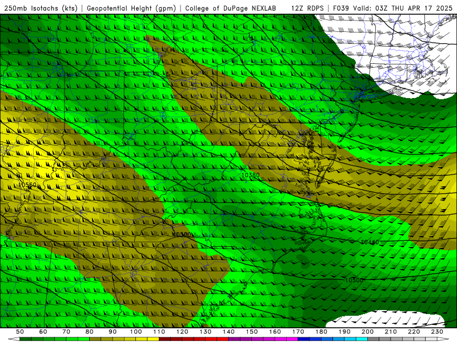This screenshot has width=457, height=342.
Task: Pick the brightest yellow swatch just before 110
Action: (153, 339)
